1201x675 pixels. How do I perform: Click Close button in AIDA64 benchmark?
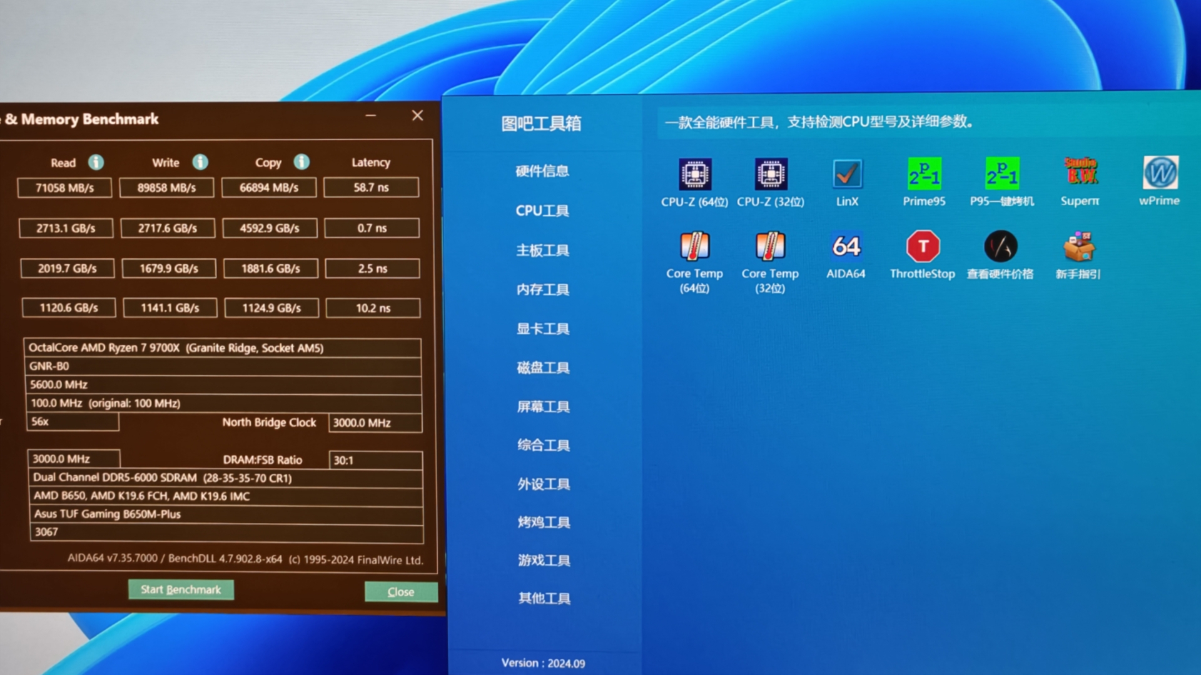401,592
